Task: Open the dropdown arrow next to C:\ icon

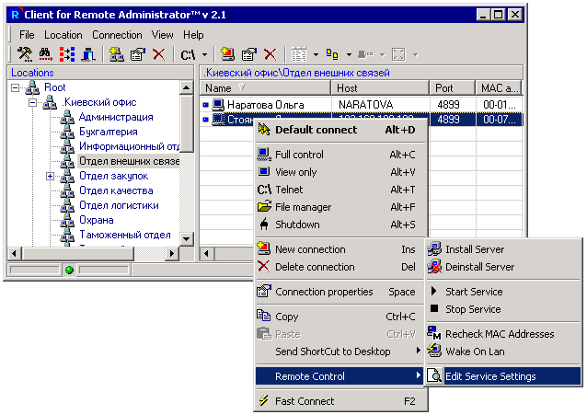Action: pos(205,55)
